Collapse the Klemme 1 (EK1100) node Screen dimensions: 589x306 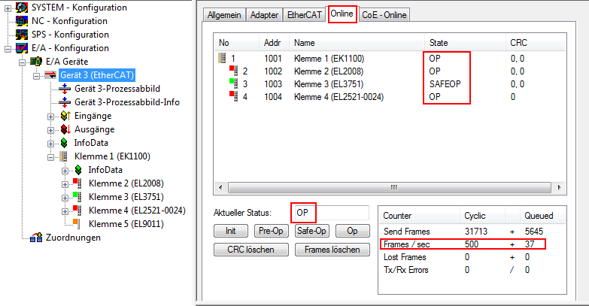51,156
